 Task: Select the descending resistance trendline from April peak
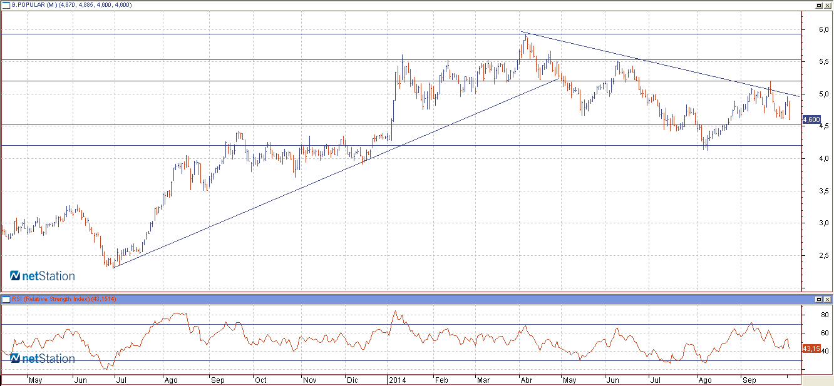[661, 63]
